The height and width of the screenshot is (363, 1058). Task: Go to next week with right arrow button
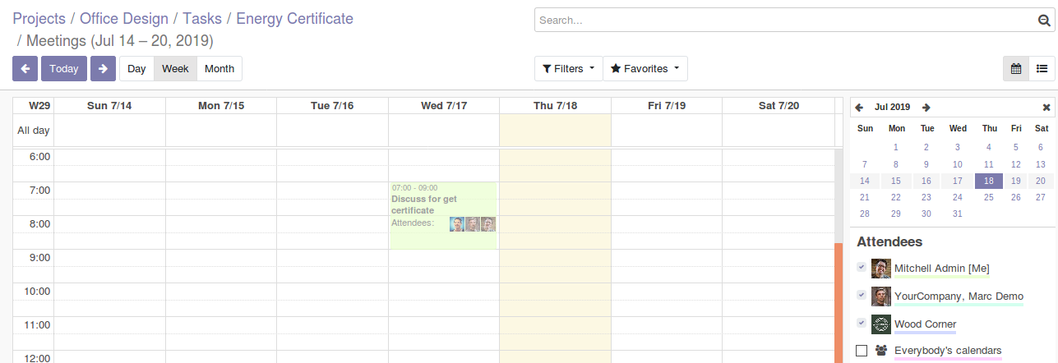coord(103,69)
